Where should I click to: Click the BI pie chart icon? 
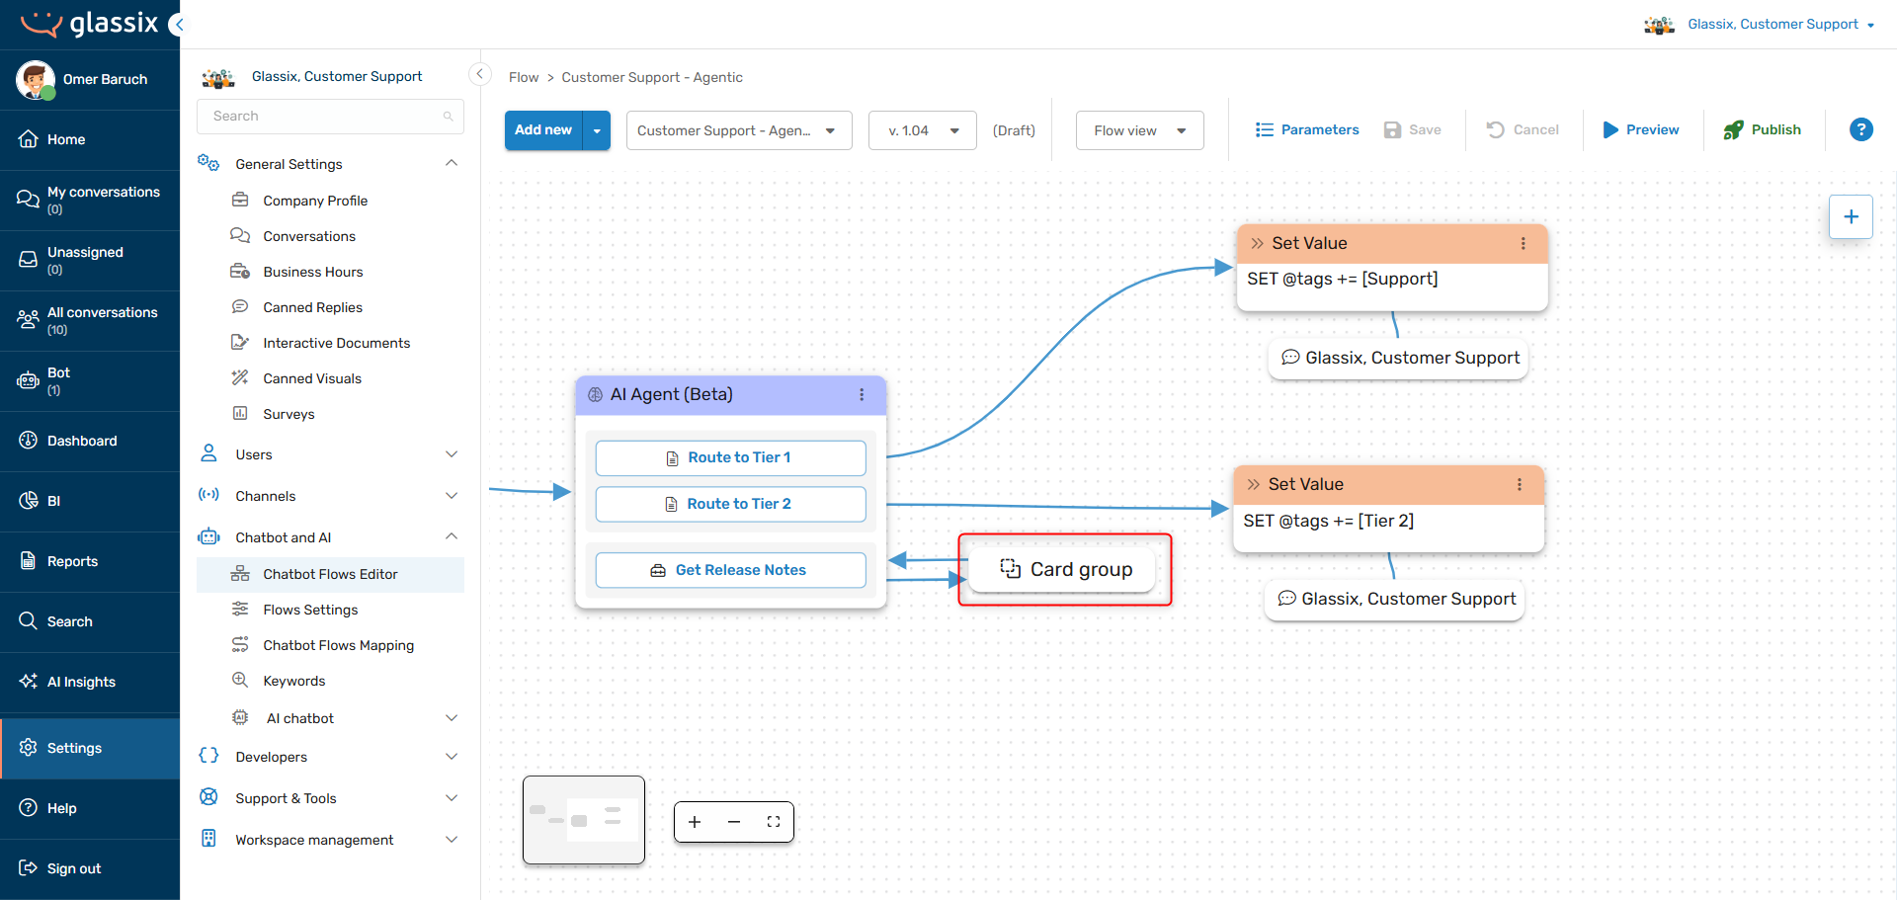pos(28,501)
